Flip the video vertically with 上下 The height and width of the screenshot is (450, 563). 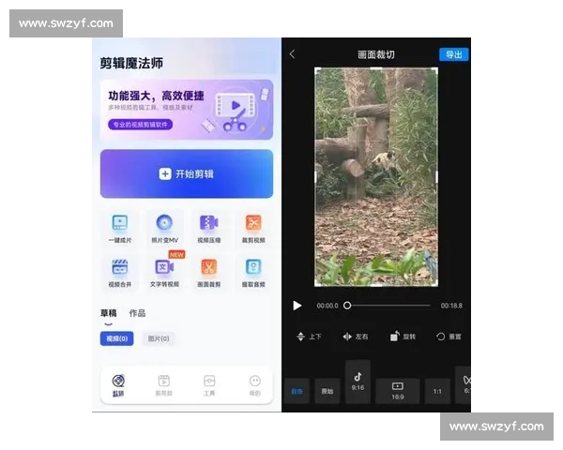[309, 337]
